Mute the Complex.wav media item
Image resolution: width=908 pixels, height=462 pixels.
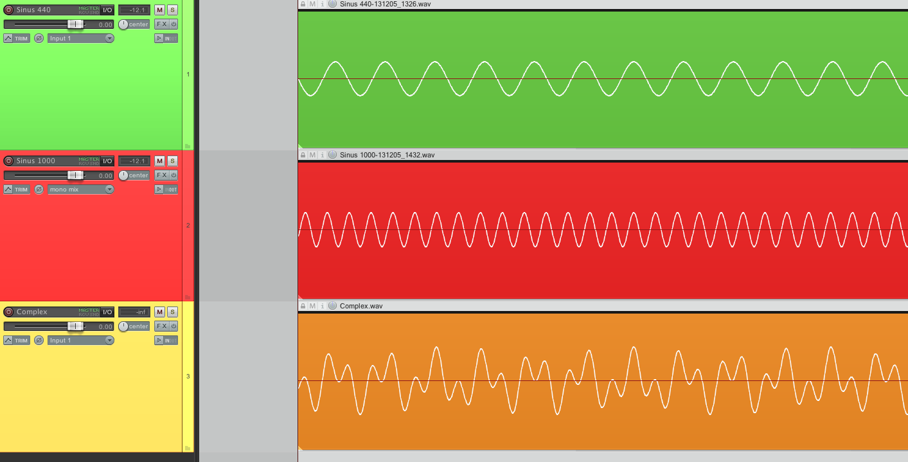pos(311,306)
